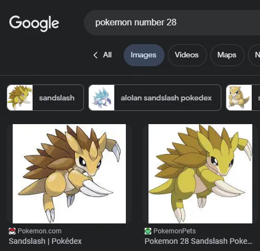Click the Pokemon.com source name

pyautogui.click(x=40, y=231)
